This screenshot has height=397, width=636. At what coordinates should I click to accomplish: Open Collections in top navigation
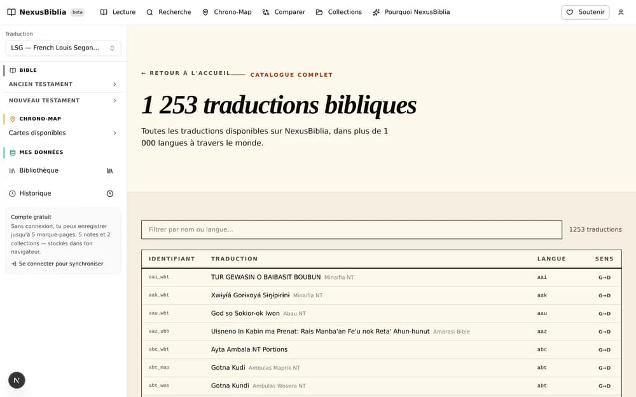point(339,12)
